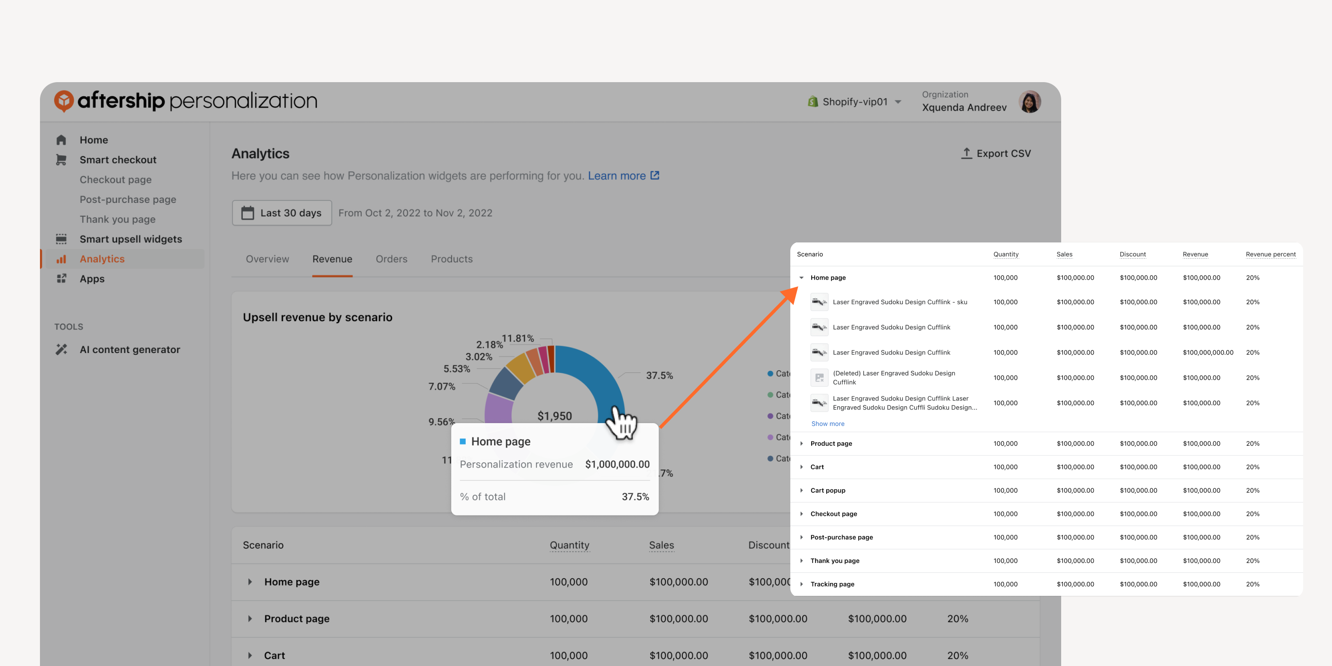Click the Export CSV button
Viewport: 1332px width, 666px height.
coord(995,154)
